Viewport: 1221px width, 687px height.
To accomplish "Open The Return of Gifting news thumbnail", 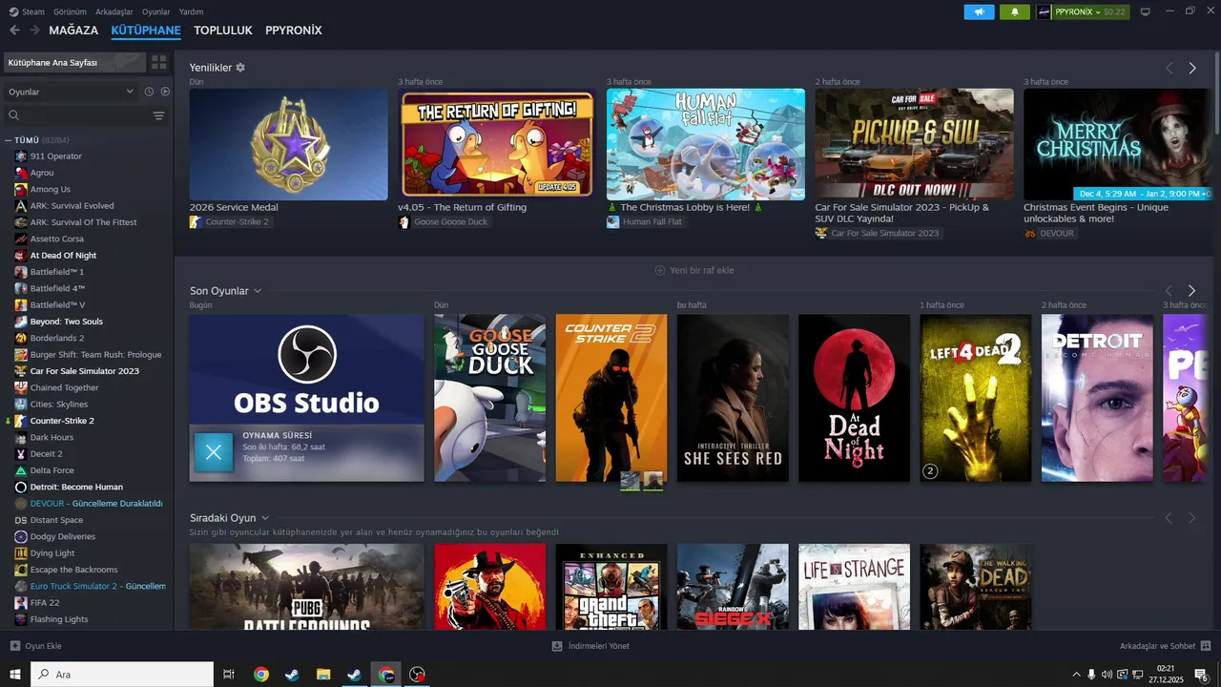I will click(497, 144).
